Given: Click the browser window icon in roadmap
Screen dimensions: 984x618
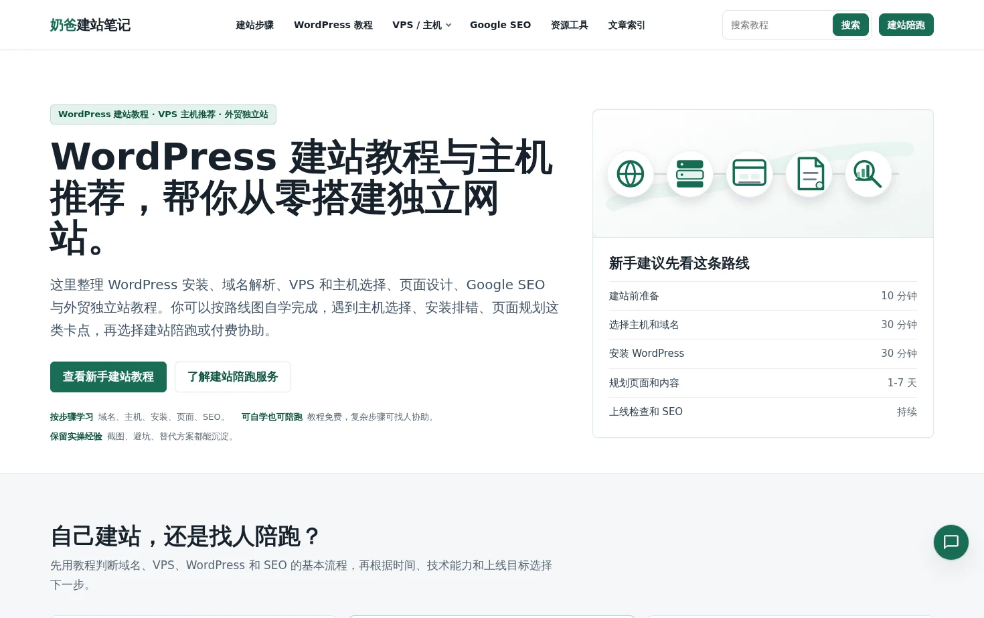Looking at the screenshot, I should pos(750,174).
